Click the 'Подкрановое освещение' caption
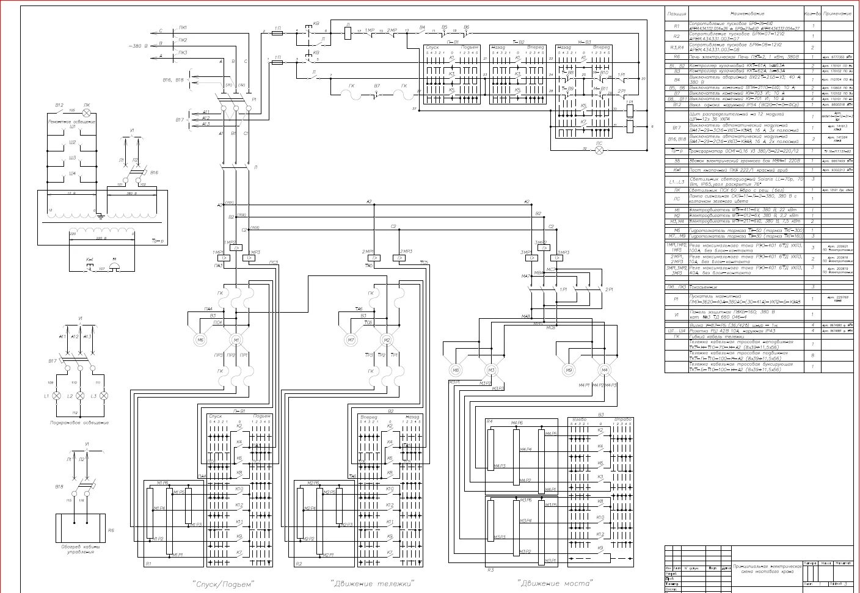Screen dimensions: 860x593 (80, 423)
